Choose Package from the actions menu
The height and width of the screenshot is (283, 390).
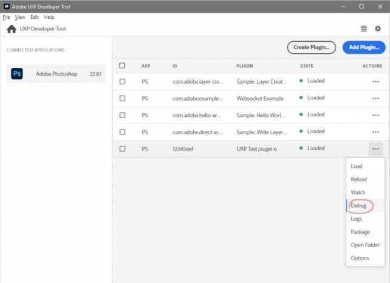(365, 232)
